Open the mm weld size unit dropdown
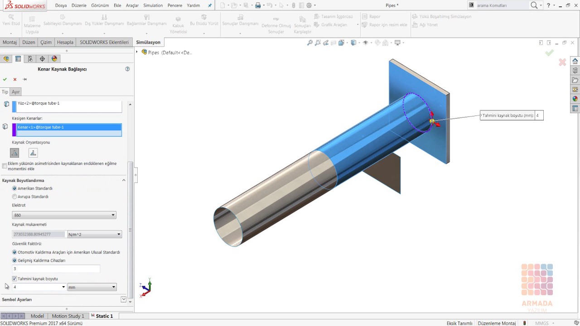The image size is (580, 326). point(92,287)
